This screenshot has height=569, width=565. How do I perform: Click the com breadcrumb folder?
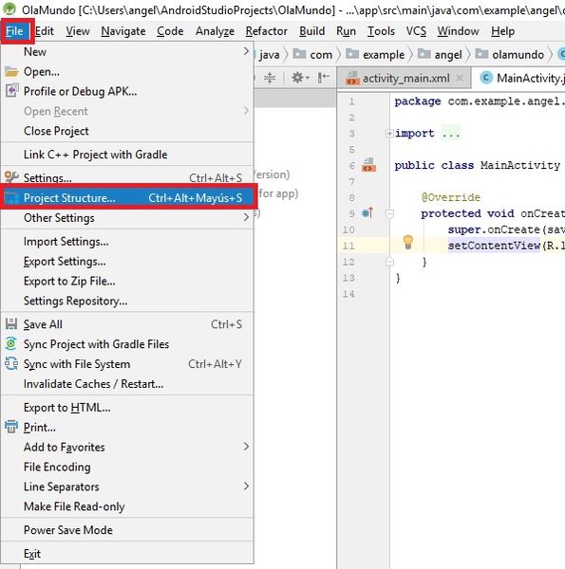tap(312, 55)
